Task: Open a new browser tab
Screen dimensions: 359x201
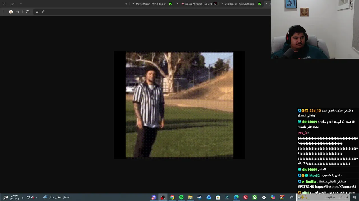Action: click(126, 4)
